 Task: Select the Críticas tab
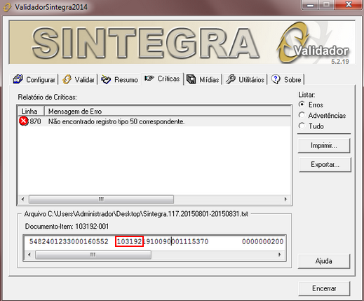162,79
